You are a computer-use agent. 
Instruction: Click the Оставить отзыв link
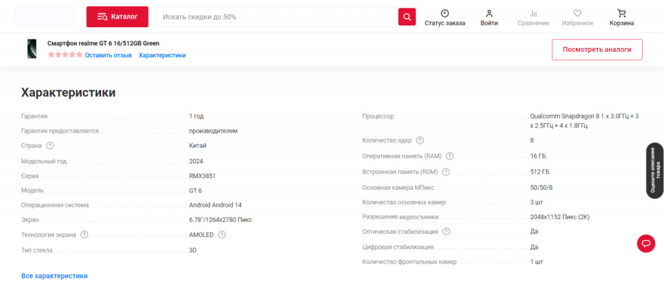click(x=108, y=56)
